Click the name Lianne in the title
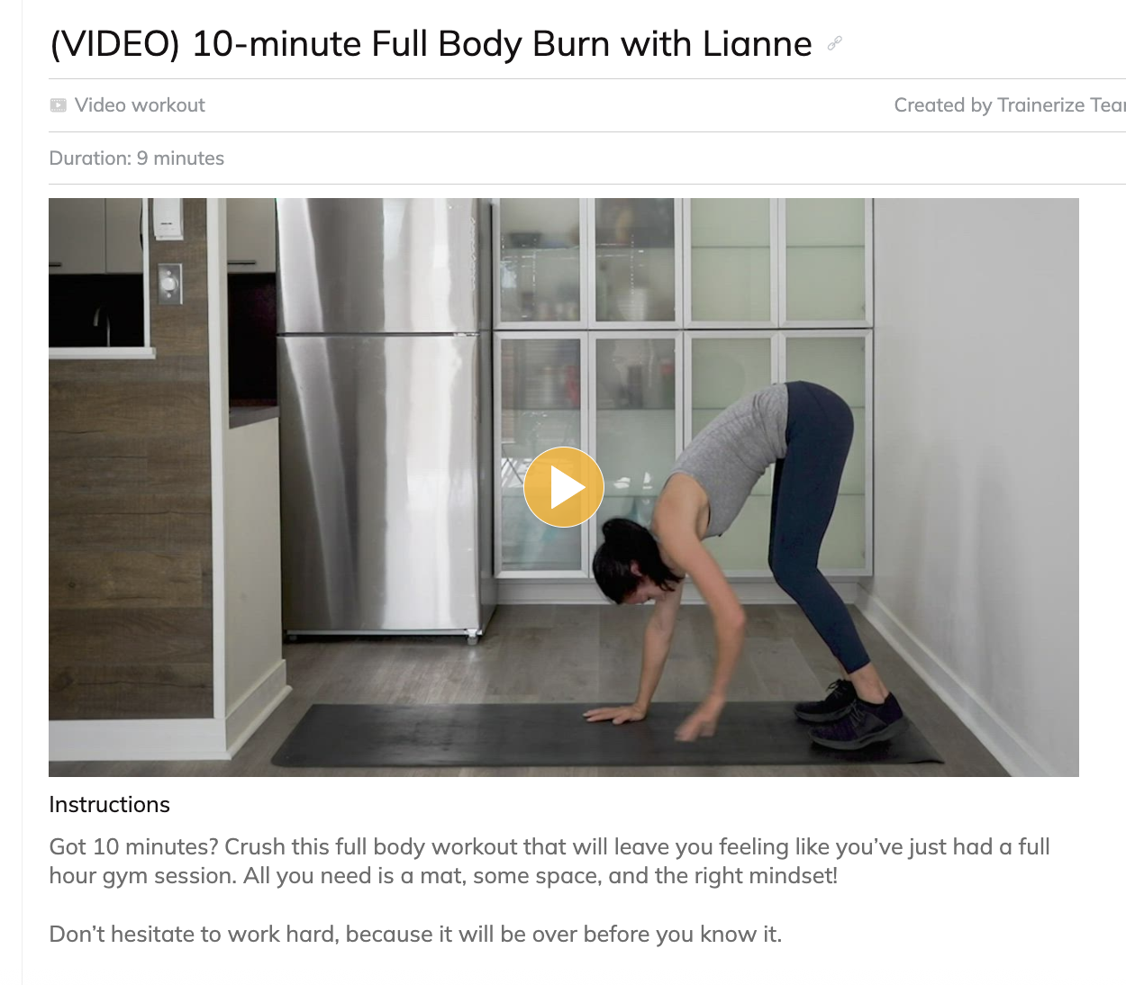The width and height of the screenshot is (1126, 985). pyautogui.click(x=758, y=44)
